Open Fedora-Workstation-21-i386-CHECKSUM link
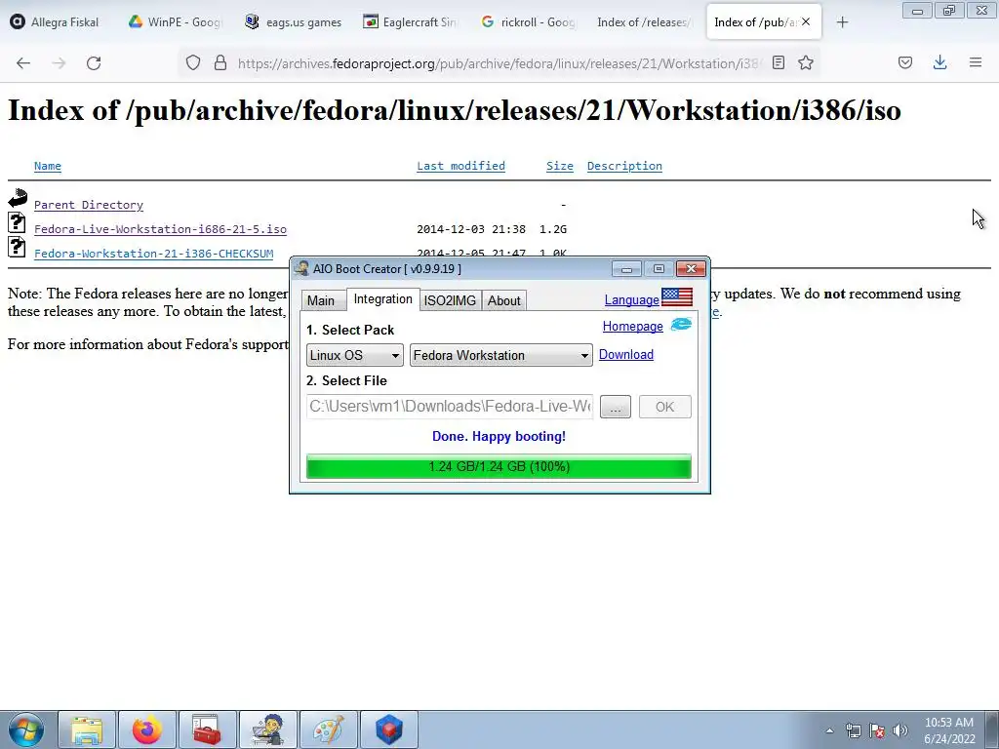The height and width of the screenshot is (749, 999). 153,254
